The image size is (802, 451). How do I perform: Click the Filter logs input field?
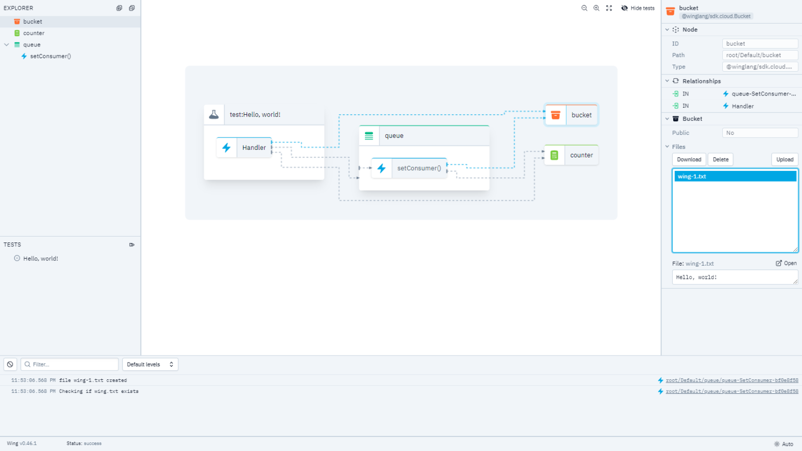point(69,364)
